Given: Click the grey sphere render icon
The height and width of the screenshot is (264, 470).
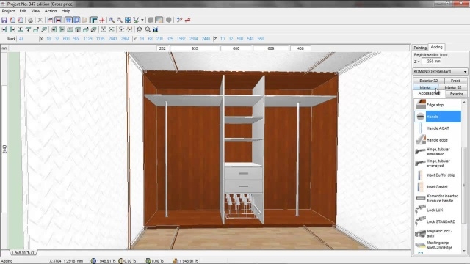Looking at the screenshot, I should coord(169,20).
